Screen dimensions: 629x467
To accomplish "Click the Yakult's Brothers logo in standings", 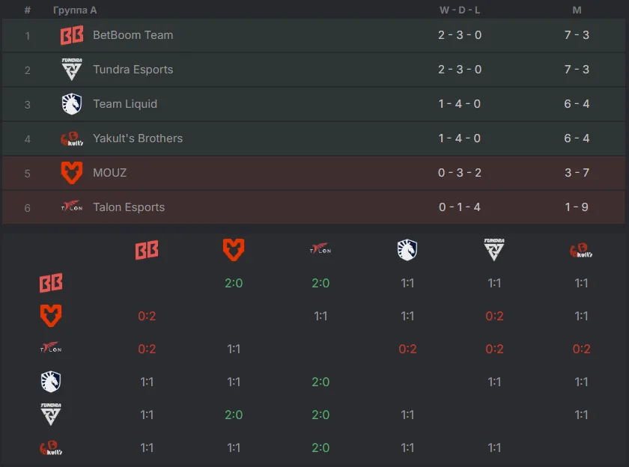I will click(72, 138).
